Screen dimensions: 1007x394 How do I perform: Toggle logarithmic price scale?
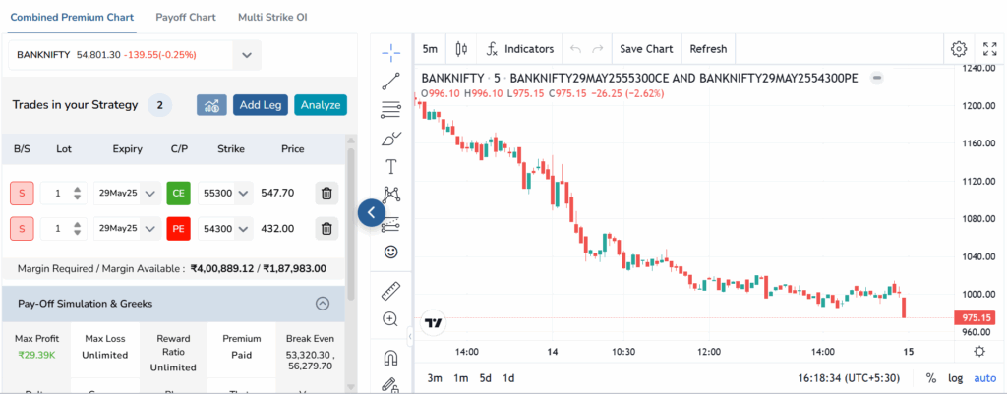click(x=956, y=378)
